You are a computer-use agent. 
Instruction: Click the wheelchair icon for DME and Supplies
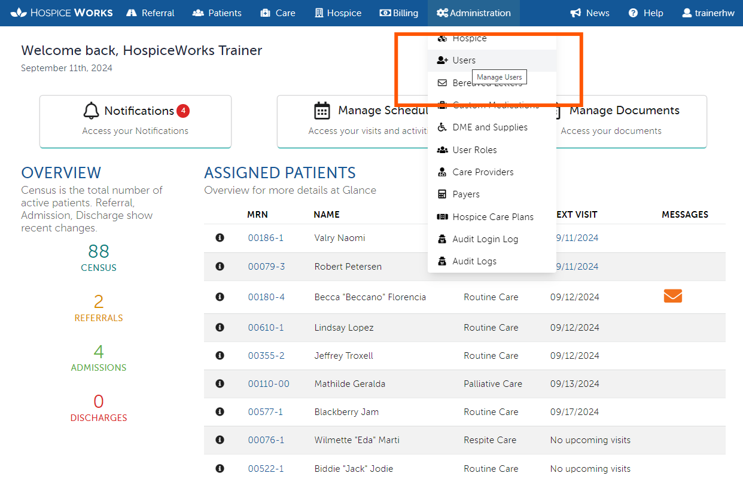tap(442, 127)
